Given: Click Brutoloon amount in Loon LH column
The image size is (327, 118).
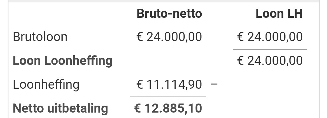Looking at the screenshot, I should 270,37.
